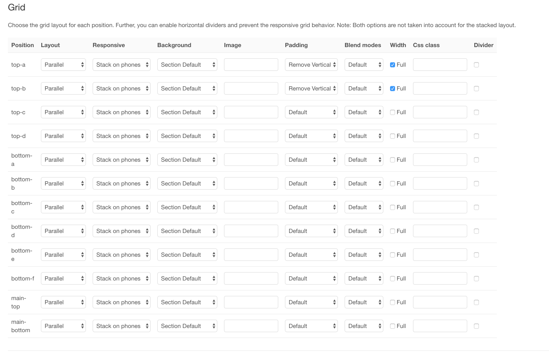Uncheck Full width for top-a
Screen dimensions: 549x358
393,65
